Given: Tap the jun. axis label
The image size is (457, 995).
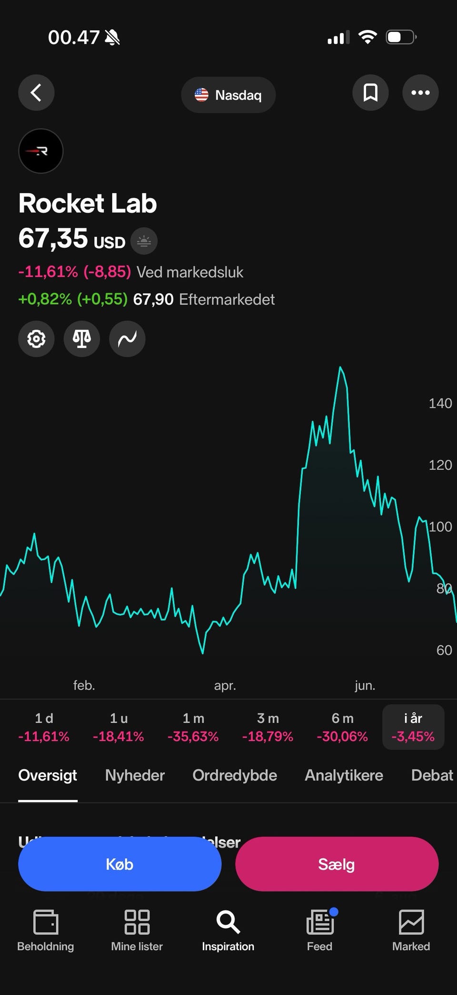Looking at the screenshot, I should (365, 686).
